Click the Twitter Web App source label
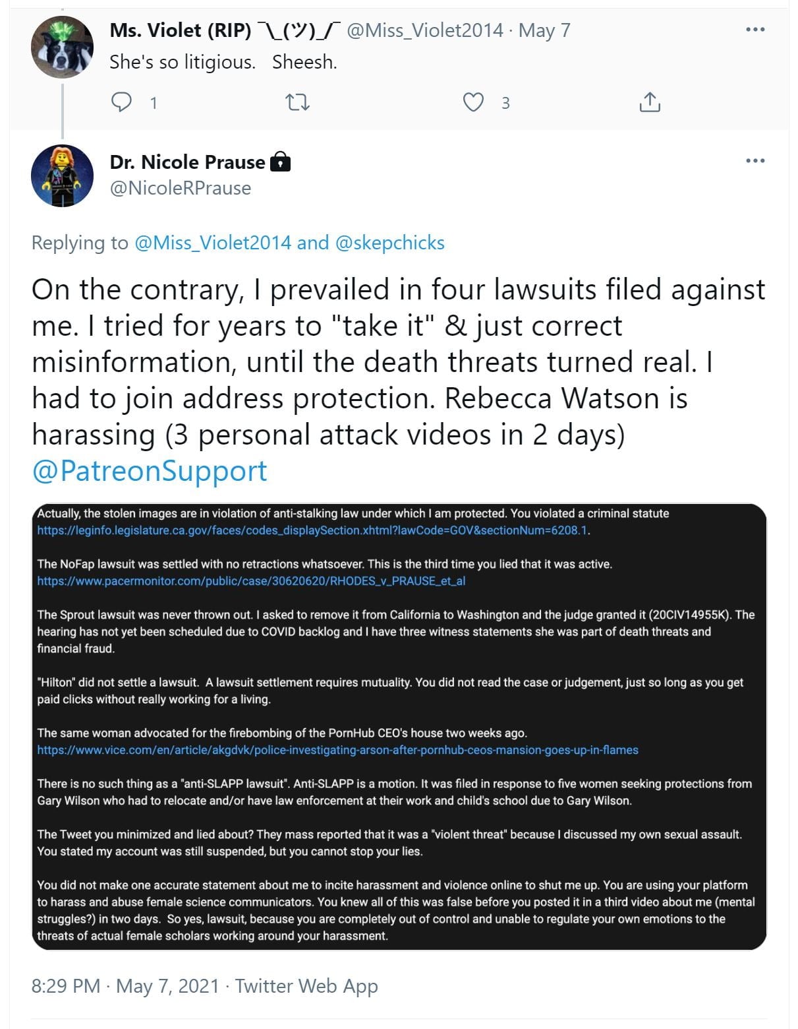Screen dimensions: 798x1029 click(306, 985)
